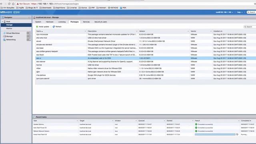Click the Refresh packages button
This screenshot has width=256, height=144.
click(x=57, y=27)
